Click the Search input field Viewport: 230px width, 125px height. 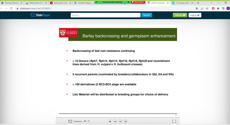point(105,15)
